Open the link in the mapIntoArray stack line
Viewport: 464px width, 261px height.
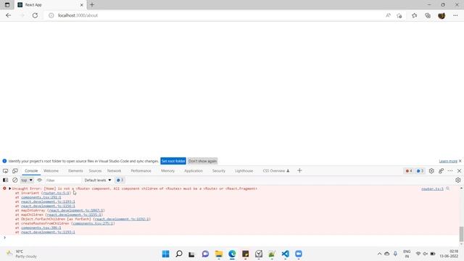(x=76, y=210)
